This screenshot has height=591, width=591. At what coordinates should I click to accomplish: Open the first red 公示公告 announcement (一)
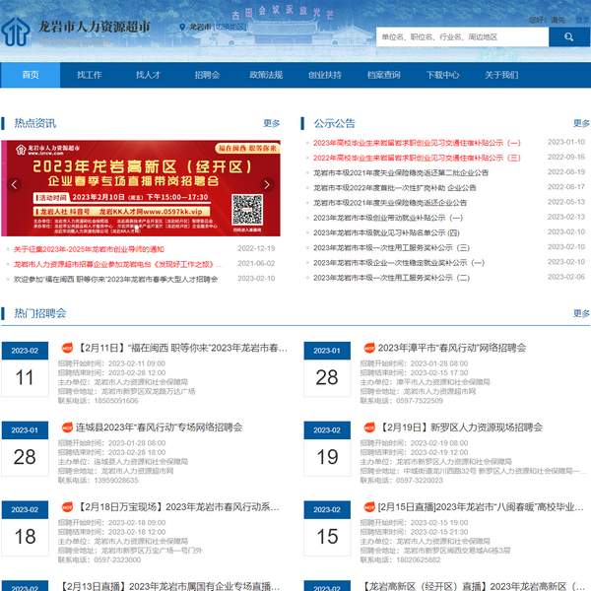pos(416,143)
